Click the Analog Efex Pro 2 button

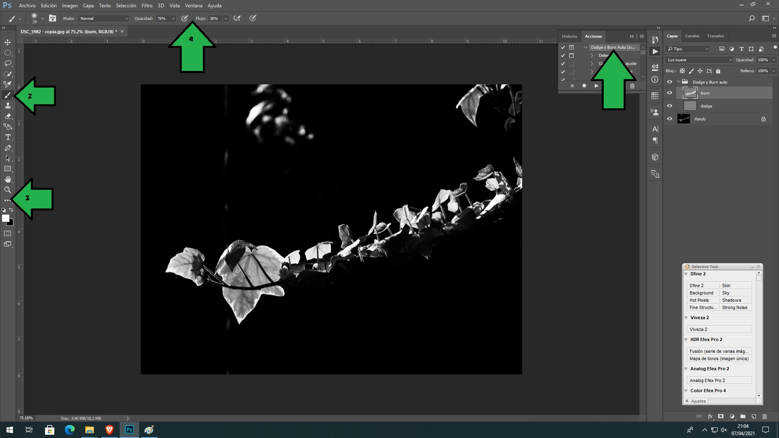pyautogui.click(x=719, y=380)
